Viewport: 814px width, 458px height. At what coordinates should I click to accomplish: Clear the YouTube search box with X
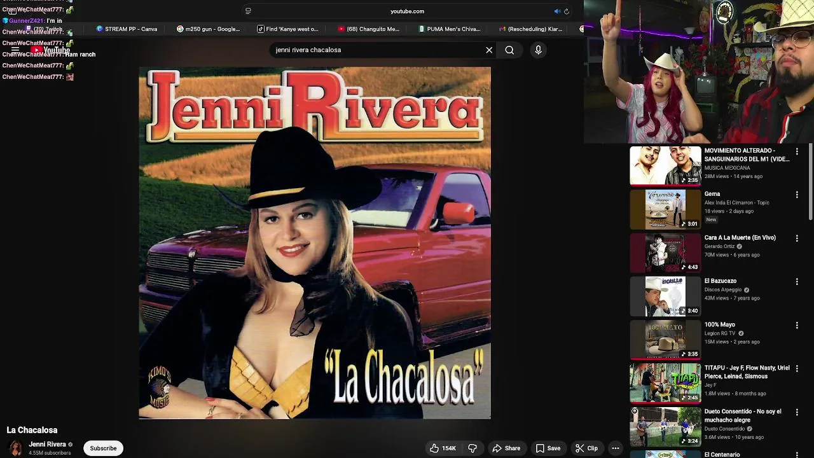click(x=489, y=50)
